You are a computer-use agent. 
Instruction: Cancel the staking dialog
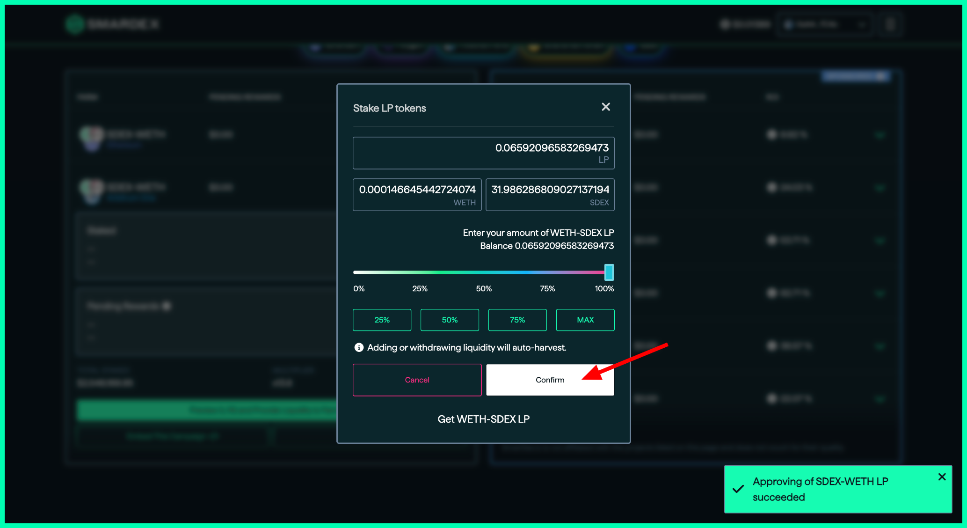417,380
